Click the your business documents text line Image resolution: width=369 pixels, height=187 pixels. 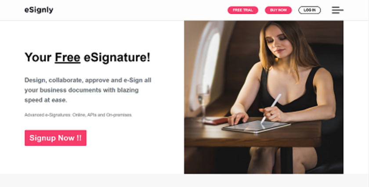click(x=81, y=90)
